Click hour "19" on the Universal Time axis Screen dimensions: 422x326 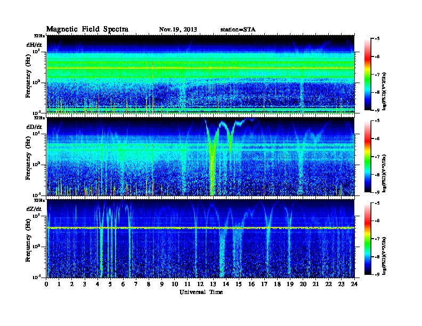click(290, 284)
